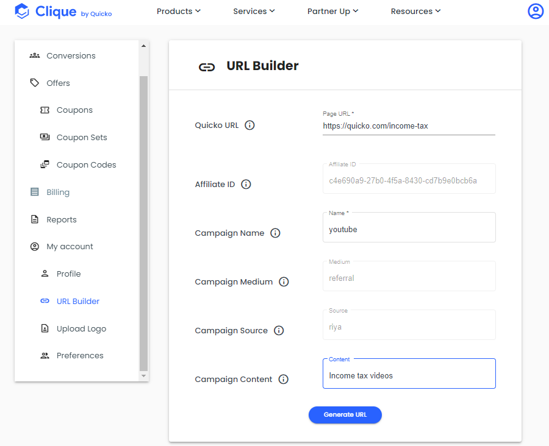Focus the Content field with Income tax videos
This screenshot has width=549, height=446.
[x=409, y=373]
